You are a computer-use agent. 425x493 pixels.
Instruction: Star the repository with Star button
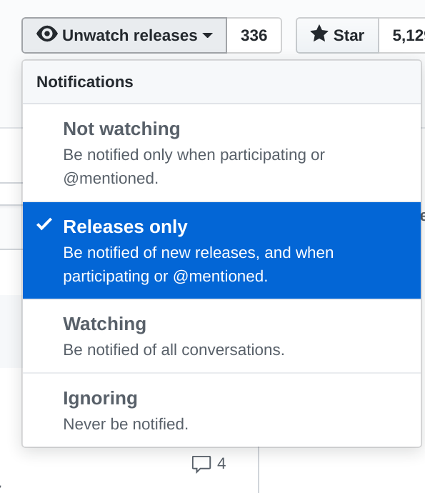pyautogui.click(x=337, y=35)
